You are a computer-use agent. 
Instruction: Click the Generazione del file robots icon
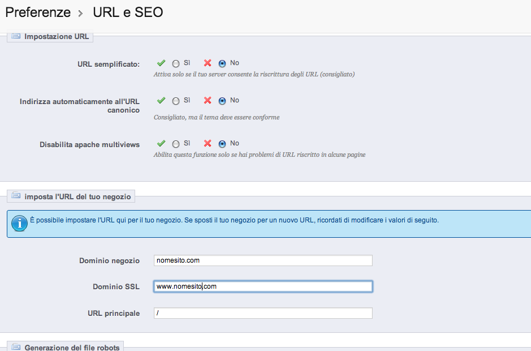[16, 347]
